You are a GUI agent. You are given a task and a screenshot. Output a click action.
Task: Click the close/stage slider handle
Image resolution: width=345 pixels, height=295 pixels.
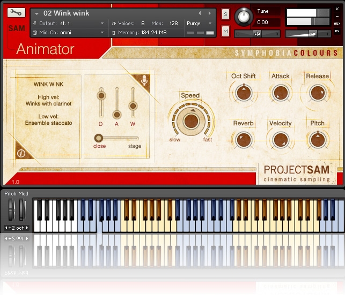pos(99,138)
